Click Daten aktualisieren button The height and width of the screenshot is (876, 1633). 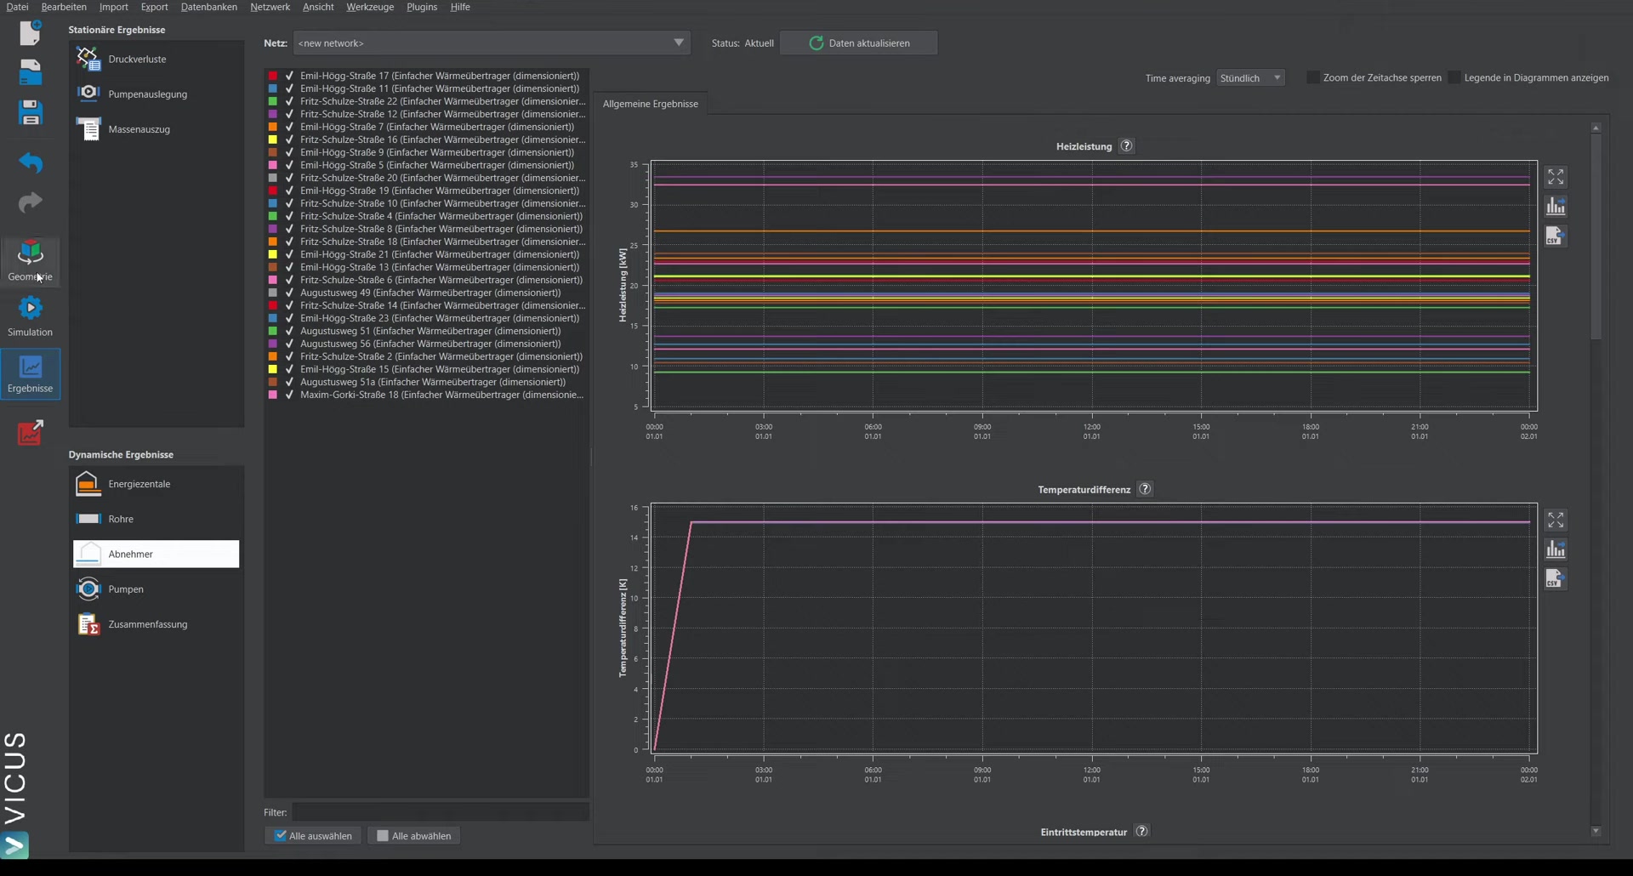tap(859, 43)
